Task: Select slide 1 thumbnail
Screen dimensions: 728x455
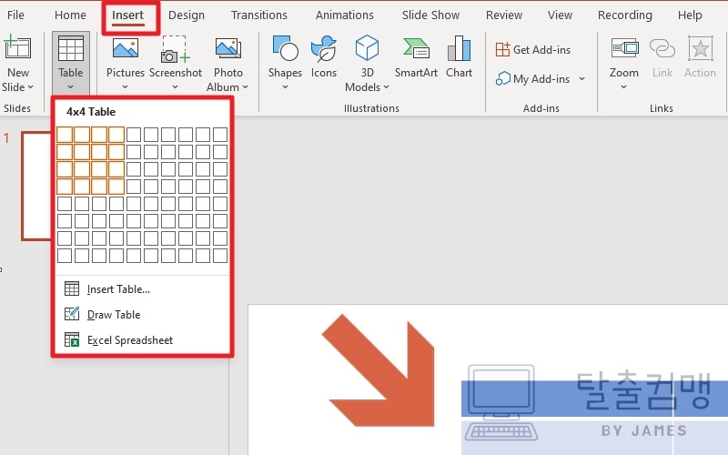Action: pyautogui.click(x=36, y=186)
